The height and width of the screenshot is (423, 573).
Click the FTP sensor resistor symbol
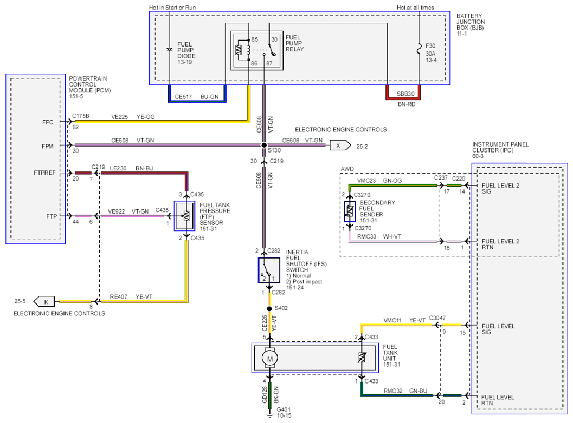pyautogui.click(x=186, y=216)
